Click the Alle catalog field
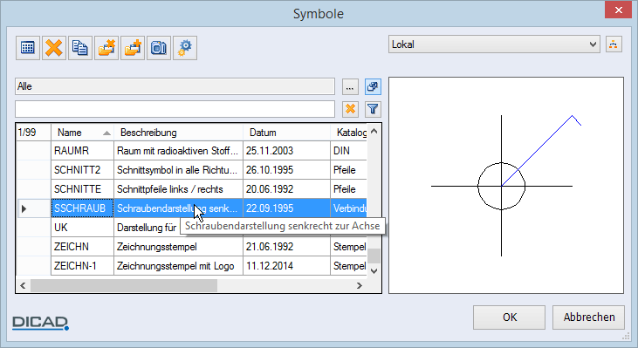This screenshot has width=638, height=348. pyautogui.click(x=175, y=86)
